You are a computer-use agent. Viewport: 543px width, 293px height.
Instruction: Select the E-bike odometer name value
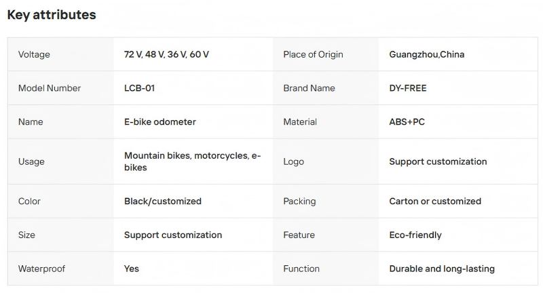coord(160,122)
